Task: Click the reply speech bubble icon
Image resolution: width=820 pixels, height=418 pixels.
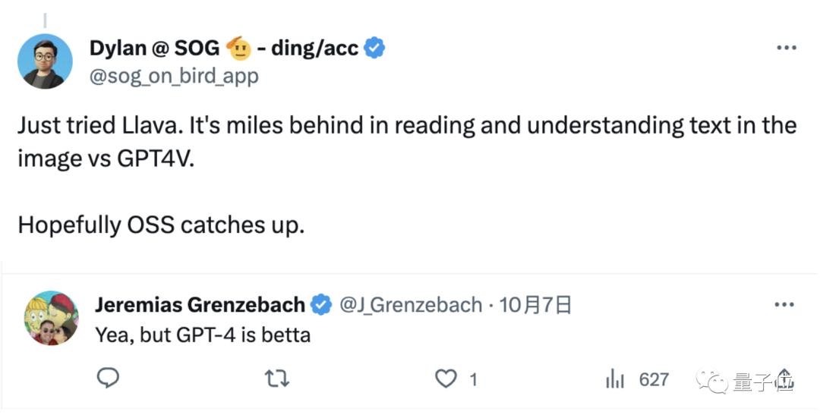Action: (x=109, y=378)
